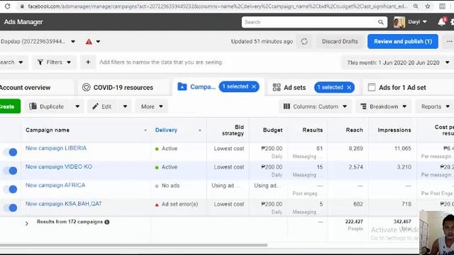Click the COVID-19 resources heart icon
This screenshot has height=255, width=454.
[87, 87]
